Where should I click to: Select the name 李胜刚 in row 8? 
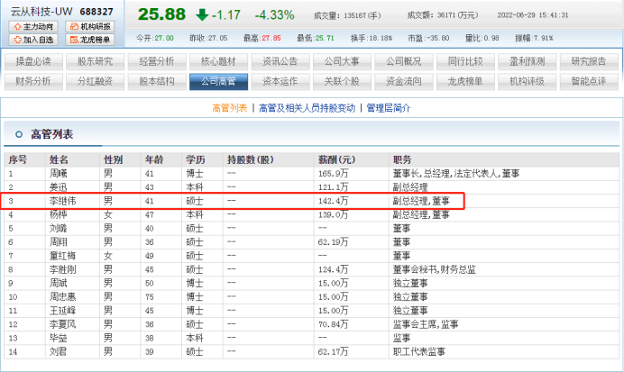pyautogui.click(x=62, y=269)
